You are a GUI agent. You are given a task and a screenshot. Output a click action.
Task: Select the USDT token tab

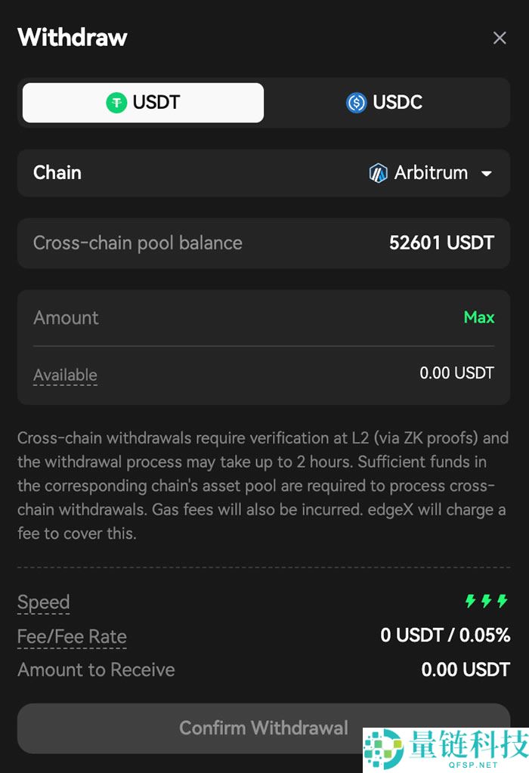click(144, 103)
